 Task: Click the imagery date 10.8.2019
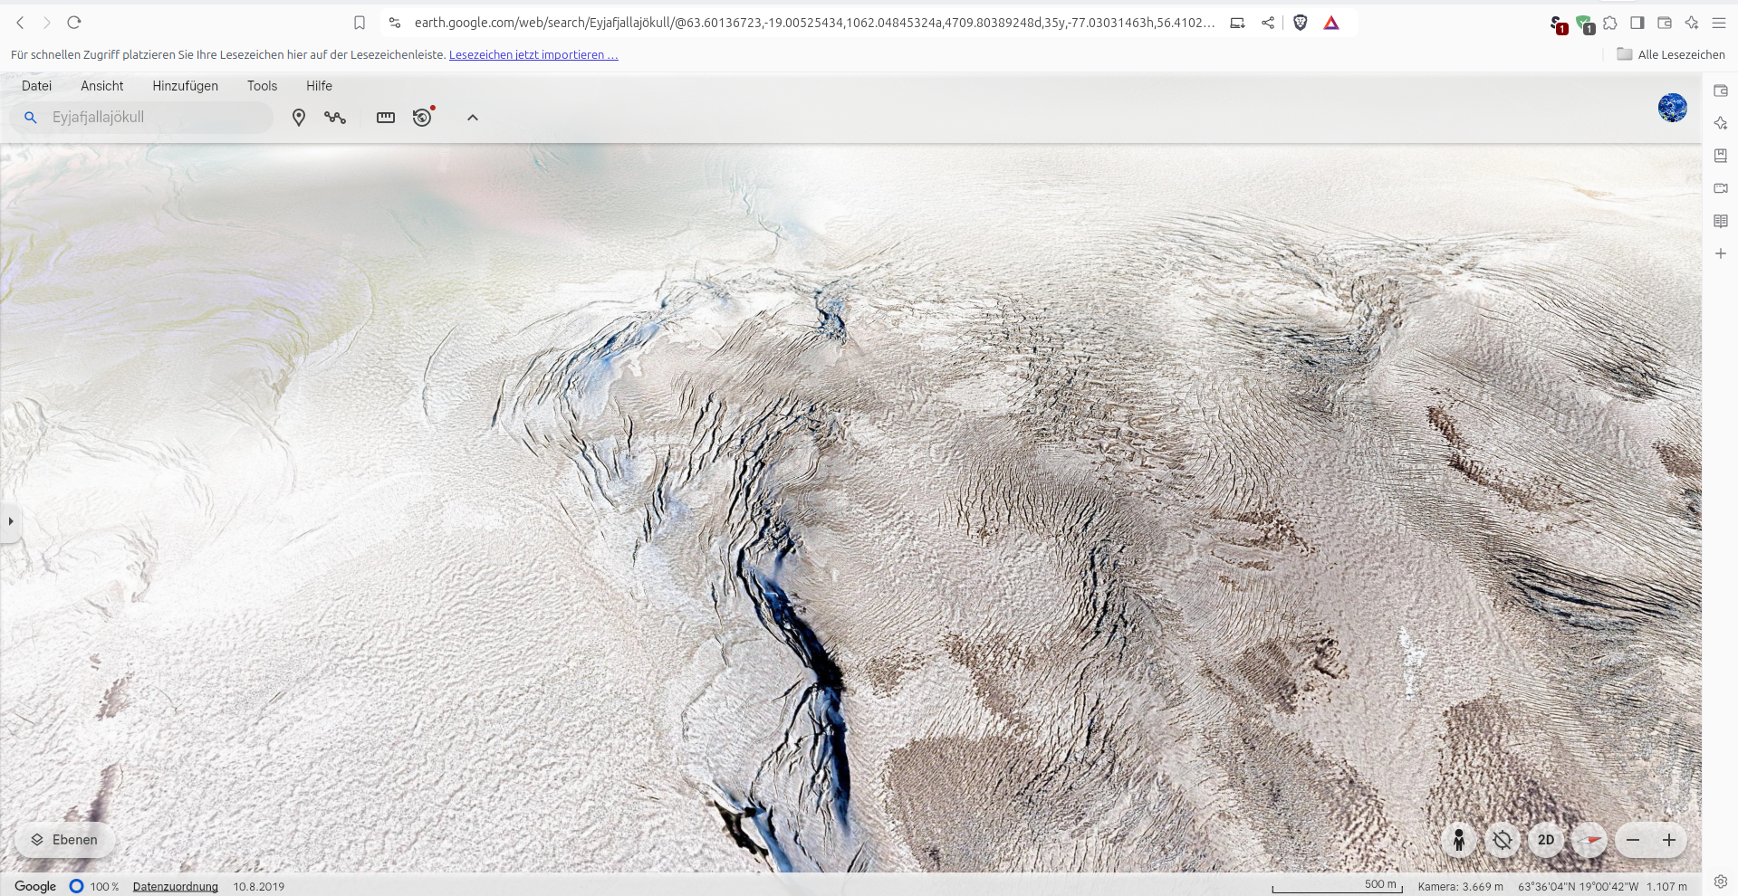(x=259, y=887)
